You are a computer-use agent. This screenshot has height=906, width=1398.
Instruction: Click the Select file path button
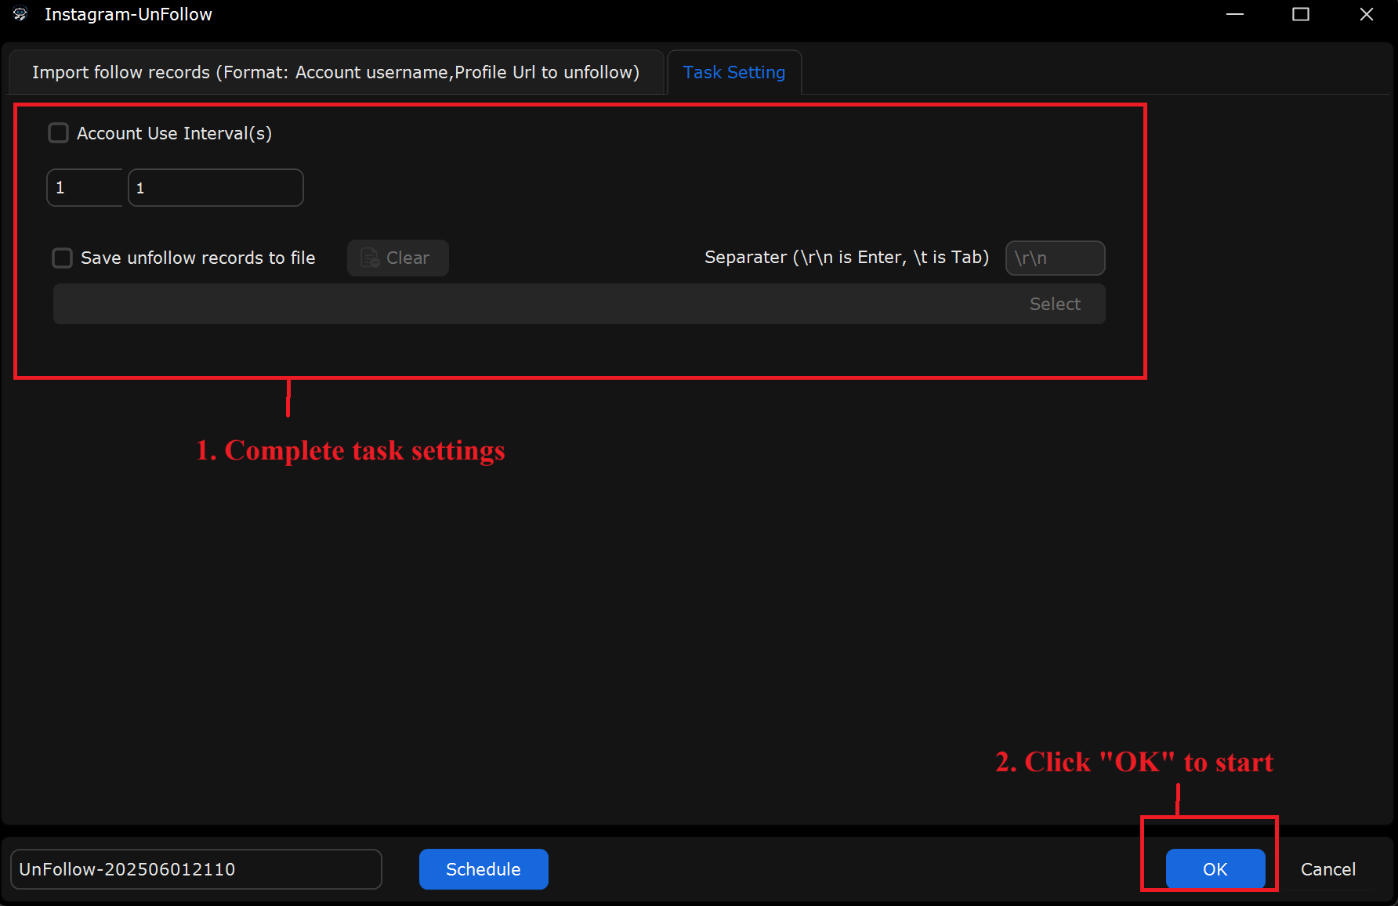point(1055,304)
